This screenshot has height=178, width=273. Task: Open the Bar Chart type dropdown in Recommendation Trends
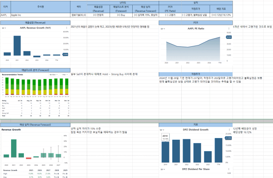click(53, 74)
